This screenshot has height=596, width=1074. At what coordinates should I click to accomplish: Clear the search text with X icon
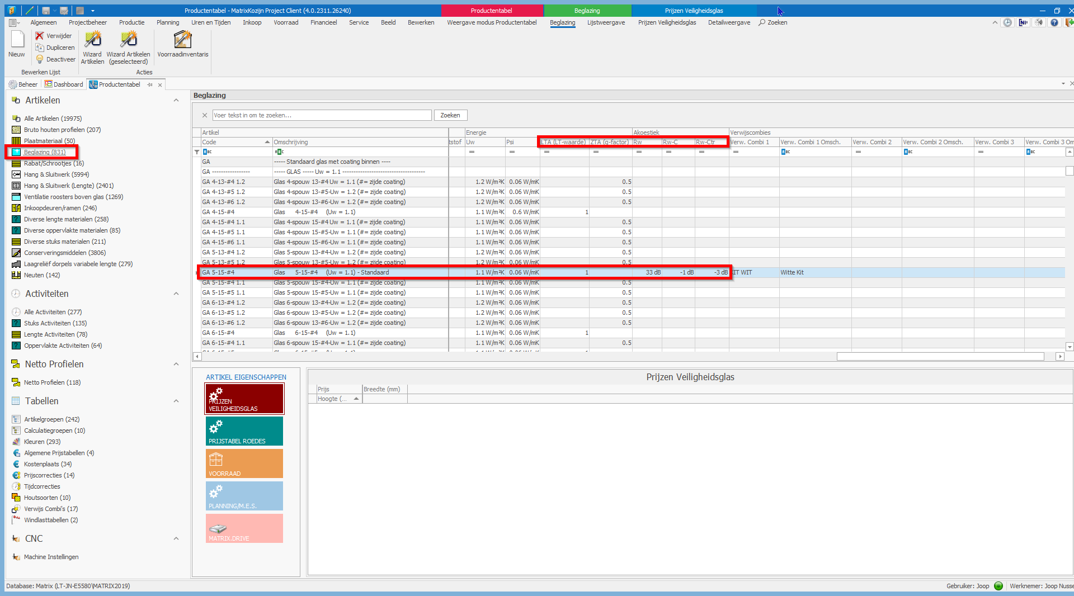point(205,115)
